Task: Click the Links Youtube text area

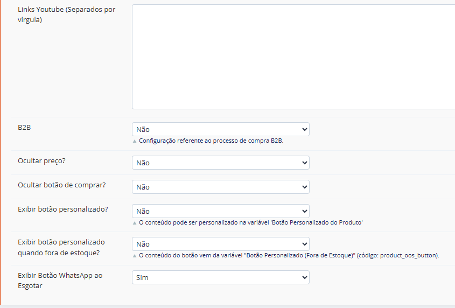Action: click(x=293, y=57)
